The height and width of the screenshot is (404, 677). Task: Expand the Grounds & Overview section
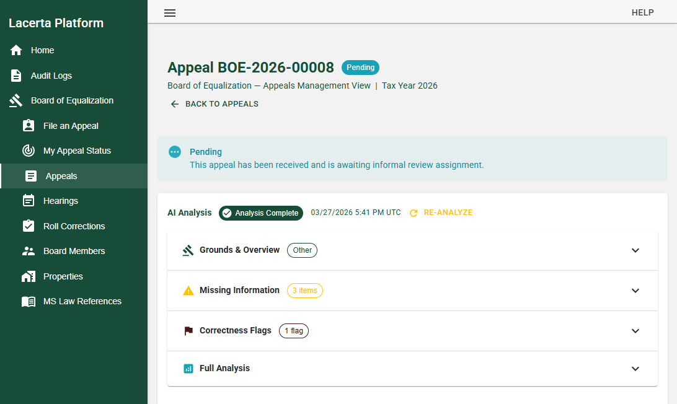point(635,250)
